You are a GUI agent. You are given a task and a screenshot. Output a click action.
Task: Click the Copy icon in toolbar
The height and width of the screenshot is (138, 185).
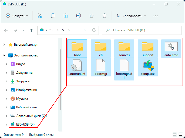pos(53,16)
